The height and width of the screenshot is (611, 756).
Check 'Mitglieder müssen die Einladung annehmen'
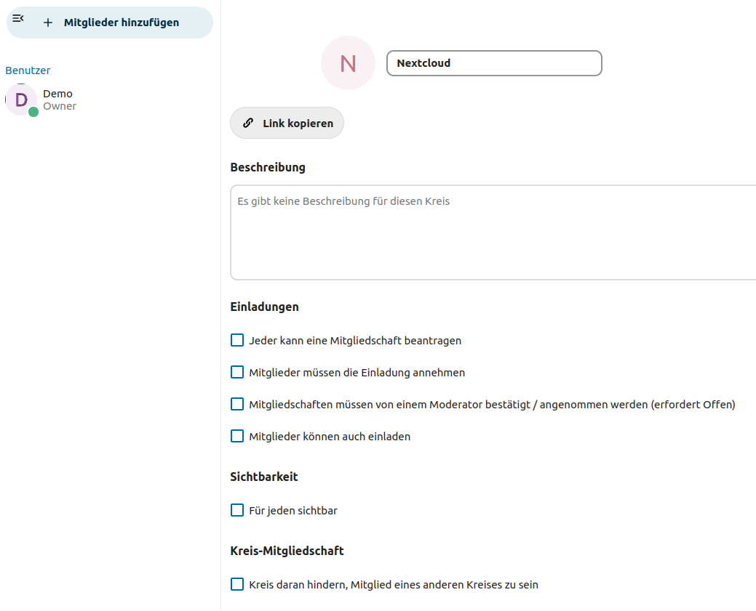(236, 371)
